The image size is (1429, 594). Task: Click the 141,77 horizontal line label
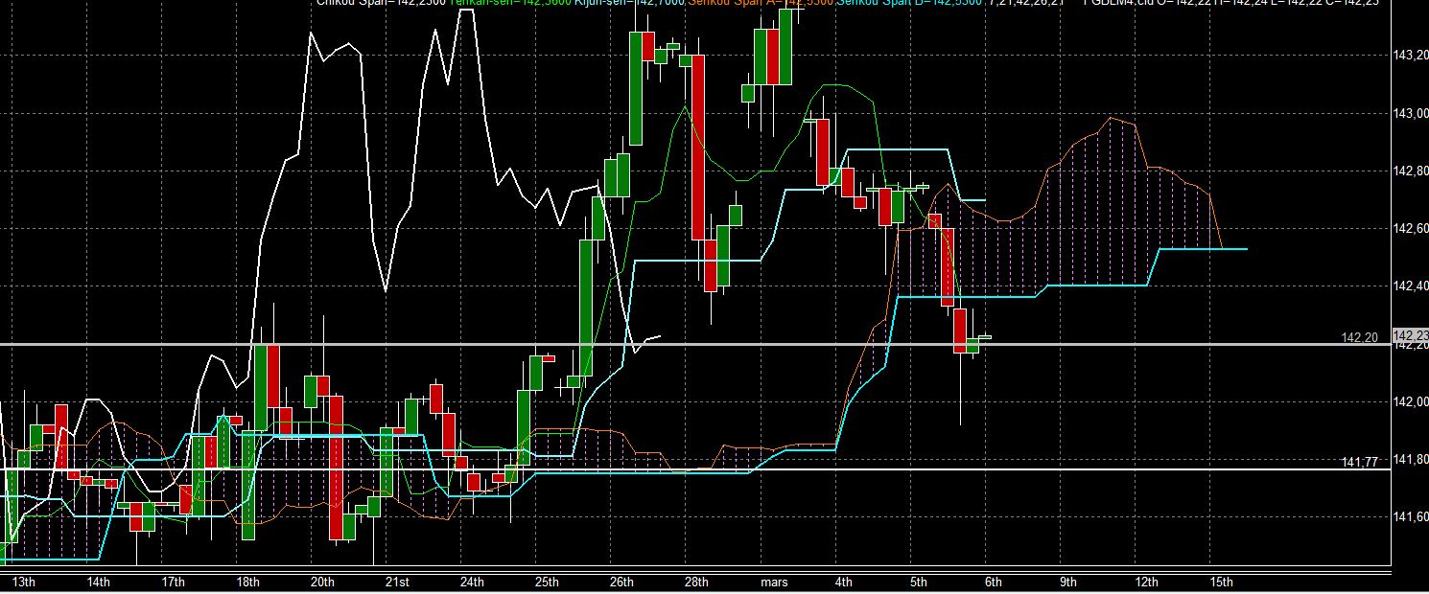(x=1359, y=462)
